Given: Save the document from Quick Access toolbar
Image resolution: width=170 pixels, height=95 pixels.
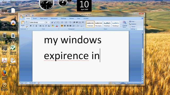Looking at the screenshot, I should click(x=26, y=15).
